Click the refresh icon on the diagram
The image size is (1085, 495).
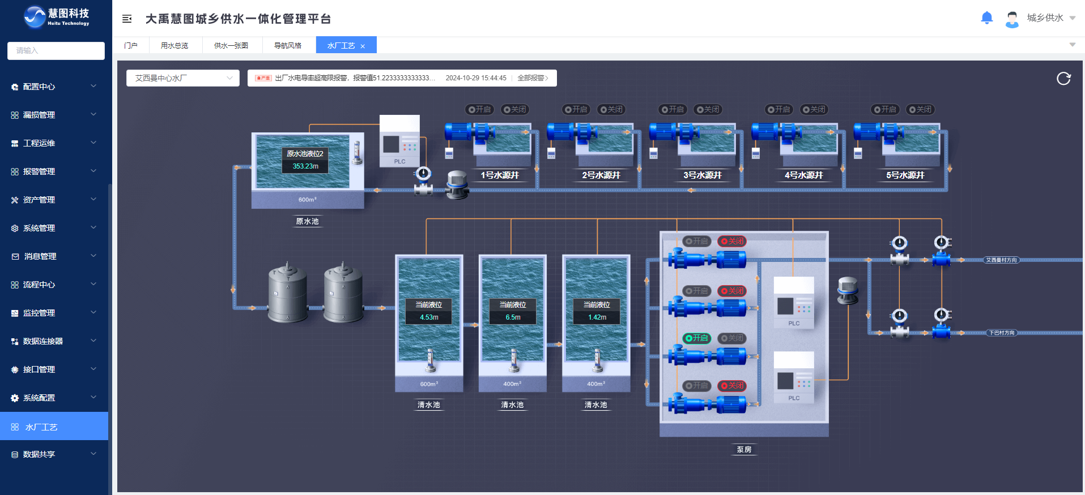coord(1063,79)
